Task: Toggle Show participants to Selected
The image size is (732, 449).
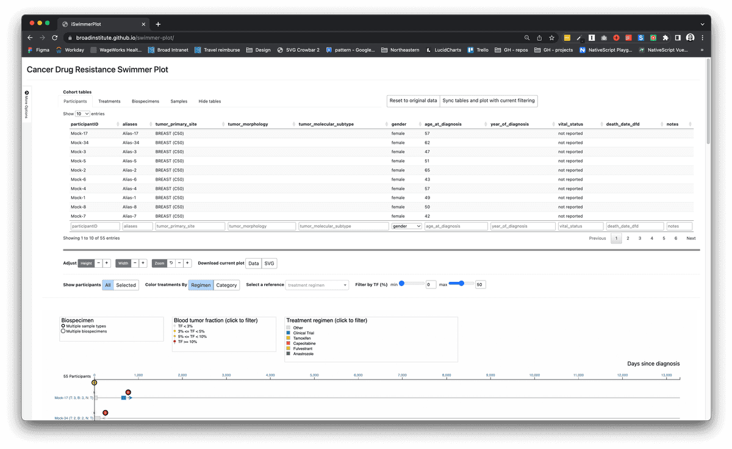Action: coord(126,285)
